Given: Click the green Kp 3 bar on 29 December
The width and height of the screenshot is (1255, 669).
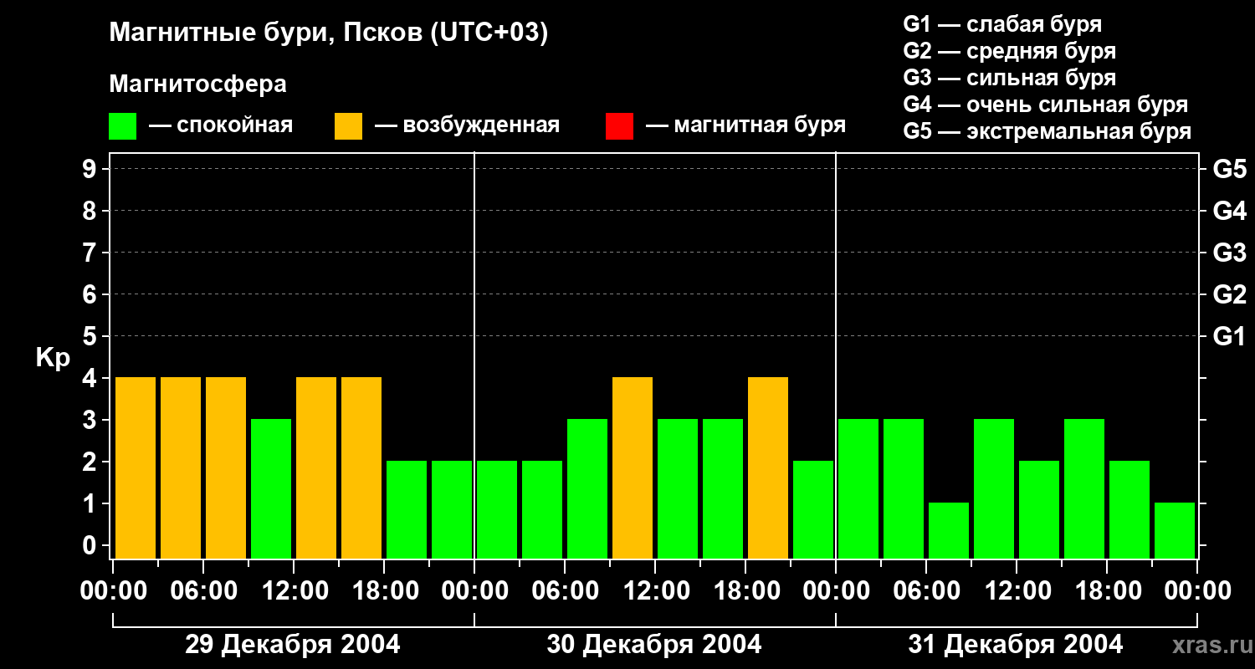Looking at the screenshot, I should pos(271,488).
